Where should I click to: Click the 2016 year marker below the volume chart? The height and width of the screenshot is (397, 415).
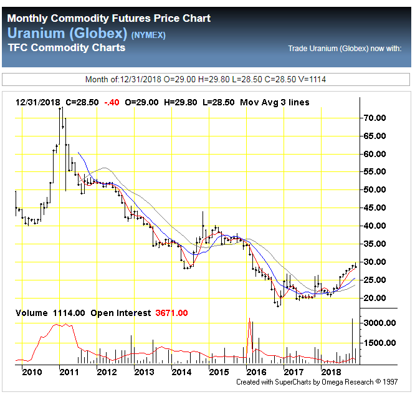pos(255,372)
